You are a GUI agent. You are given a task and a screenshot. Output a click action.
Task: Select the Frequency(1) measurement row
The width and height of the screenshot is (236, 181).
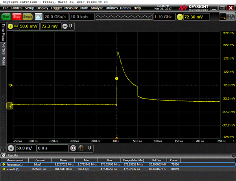point(118,164)
